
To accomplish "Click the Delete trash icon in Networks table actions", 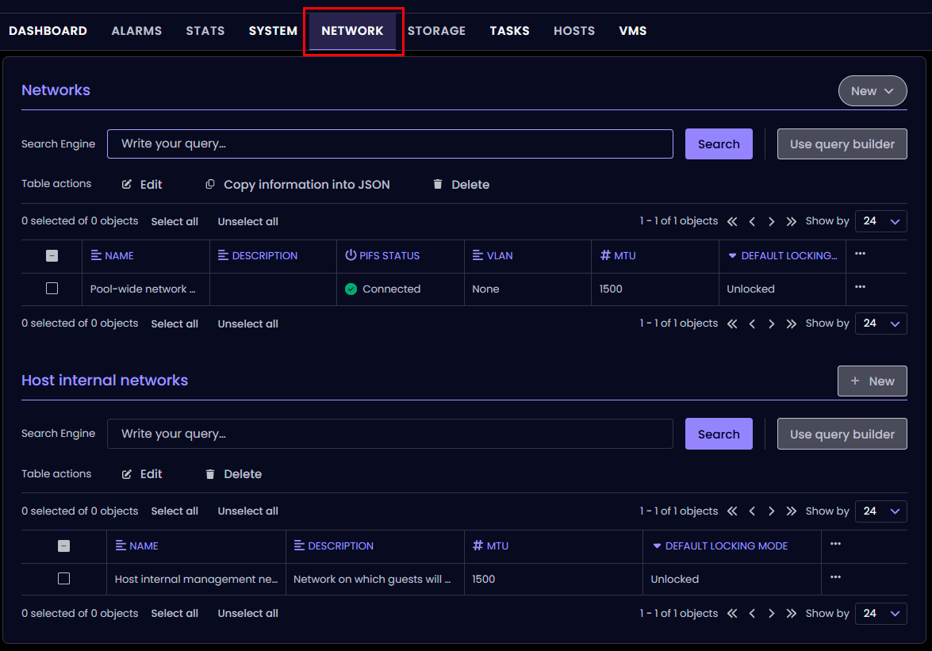I will click(438, 185).
